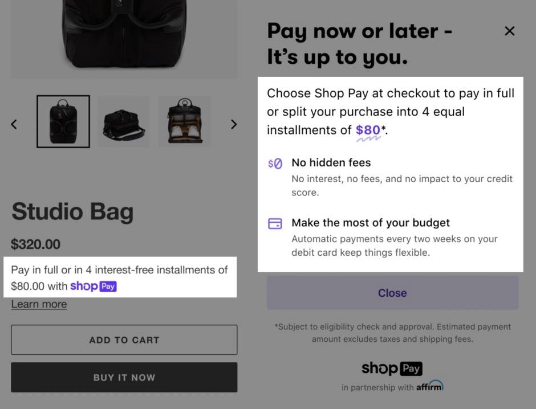536x409 pixels.
Task: Click the previous thumbnail arrow
Action: 14,124
